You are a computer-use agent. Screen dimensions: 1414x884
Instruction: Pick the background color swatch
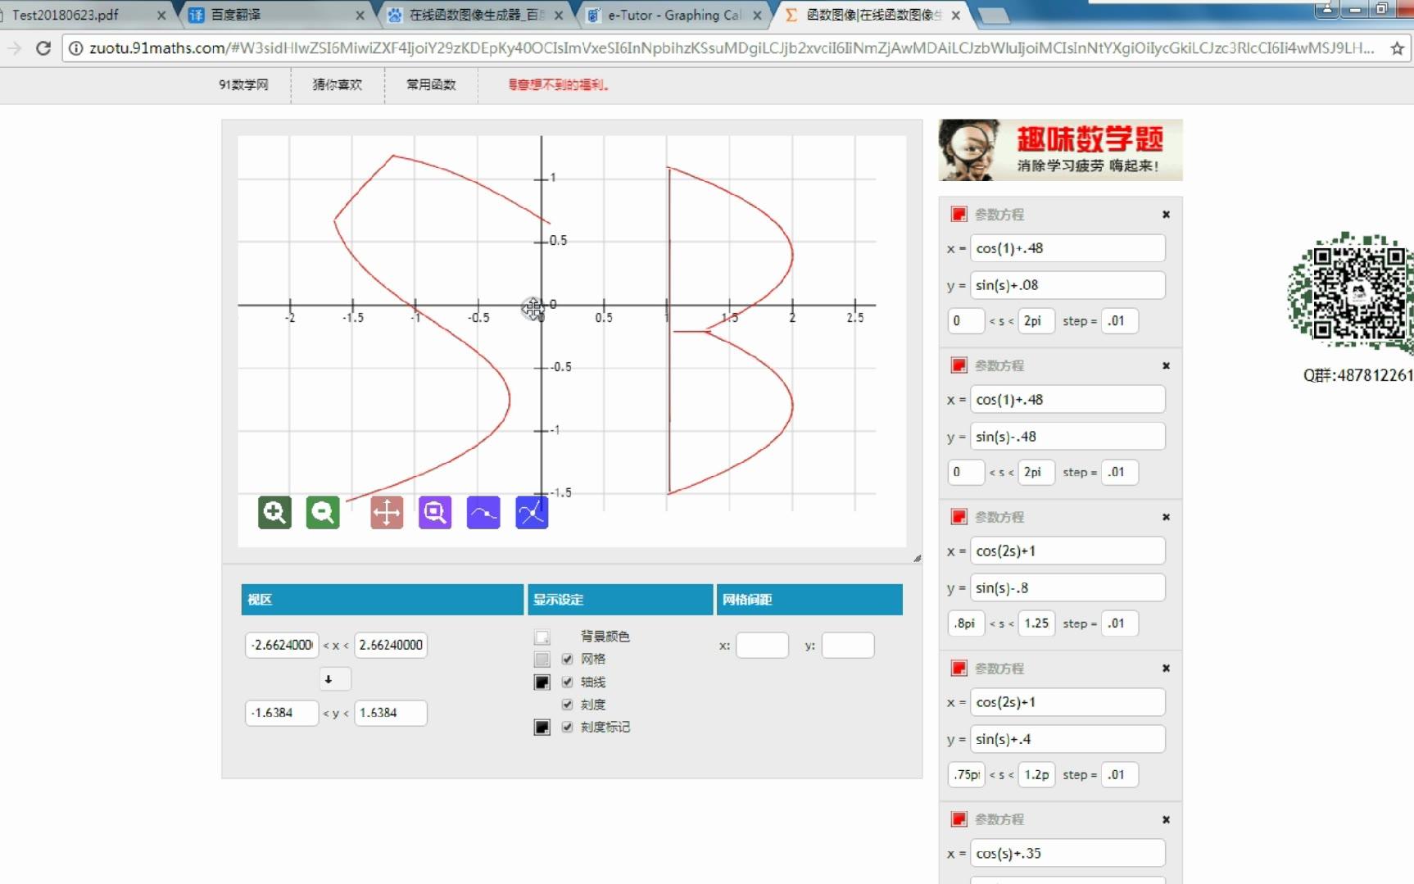pos(542,637)
